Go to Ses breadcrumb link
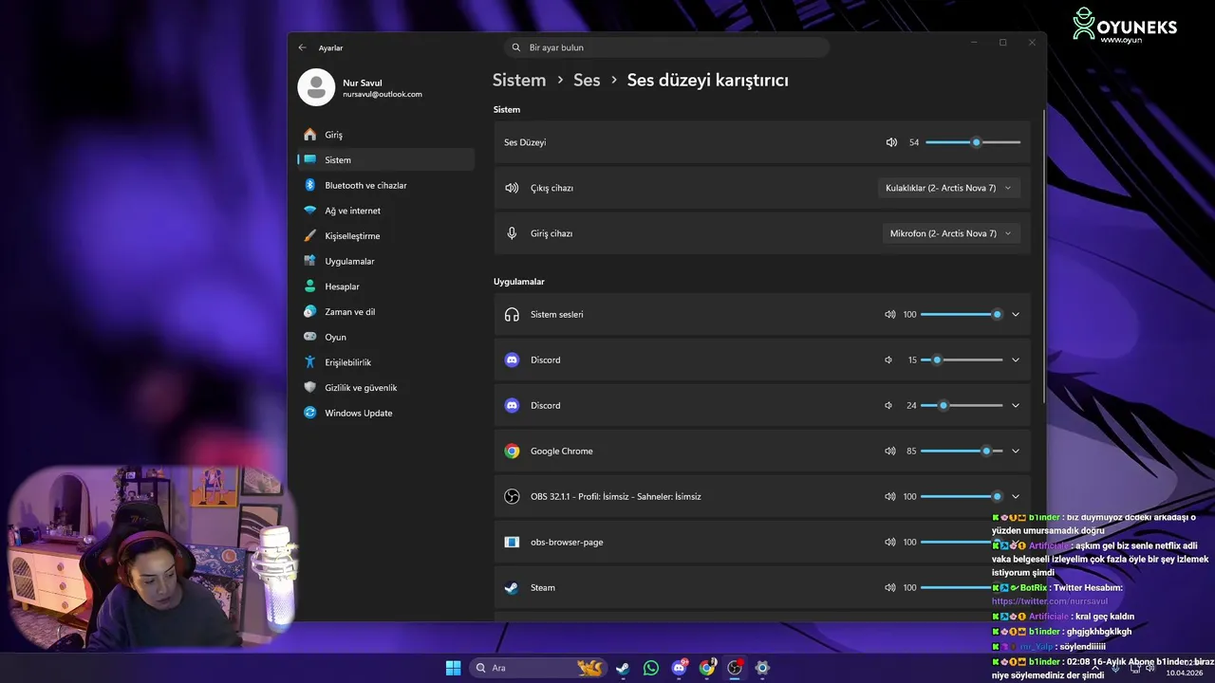Image resolution: width=1215 pixels, height=683 pixels. coord(587,81)
